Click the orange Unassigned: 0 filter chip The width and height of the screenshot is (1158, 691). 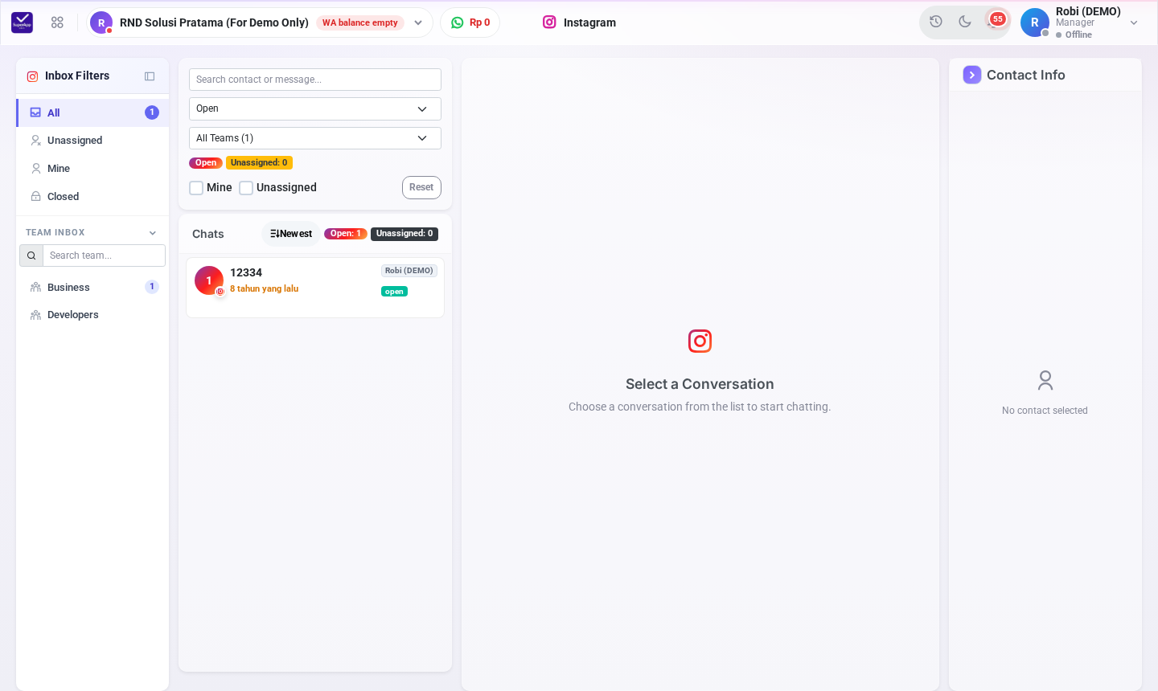point(259,163)
